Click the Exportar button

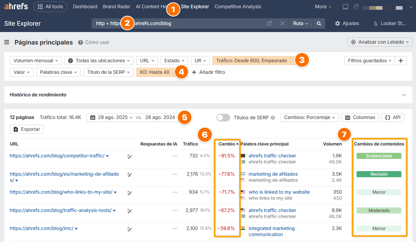tap(27, 129)
